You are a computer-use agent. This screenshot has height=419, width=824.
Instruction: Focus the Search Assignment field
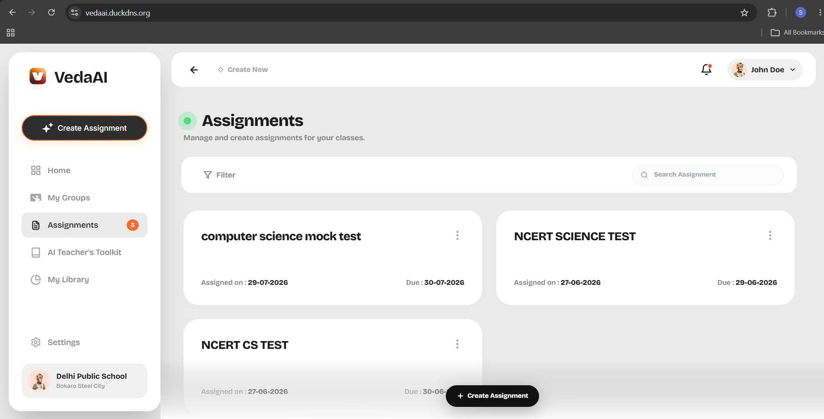click(x=707, y=175)
